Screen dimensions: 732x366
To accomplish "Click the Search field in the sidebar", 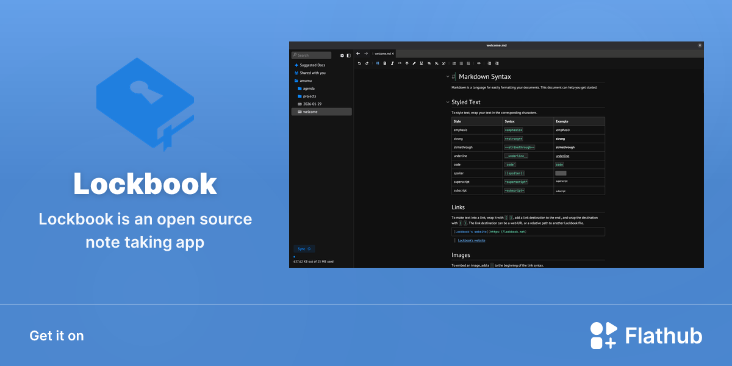I will click(x=311, y=56).
